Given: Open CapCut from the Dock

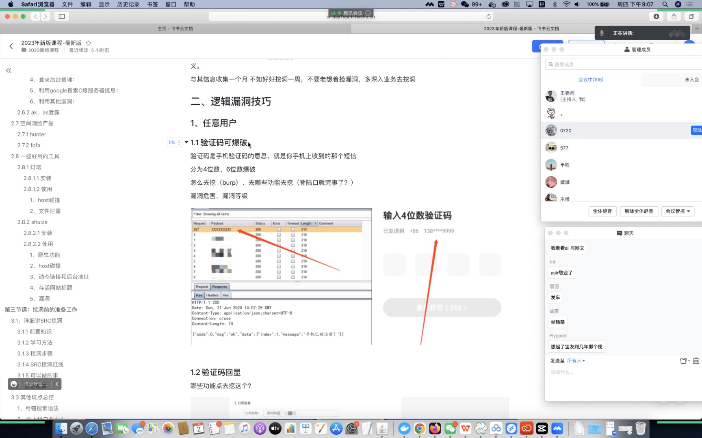Looking at the screenshot, I should (542, 428).
